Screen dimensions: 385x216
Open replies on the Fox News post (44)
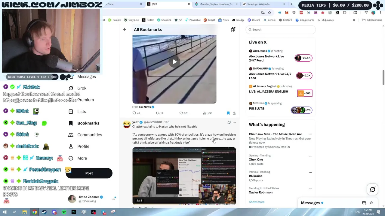pyautogui.click(x=136, y=113)
